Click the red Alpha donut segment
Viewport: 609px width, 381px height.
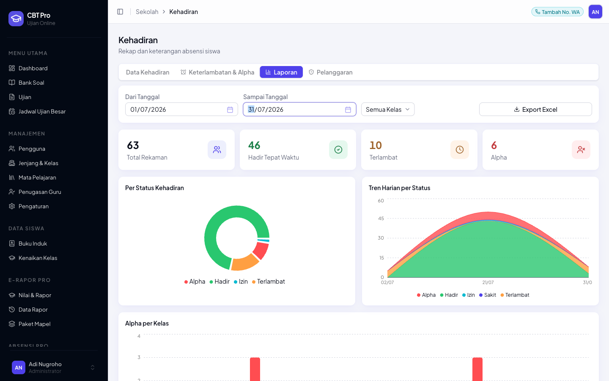tap(261, 250)
